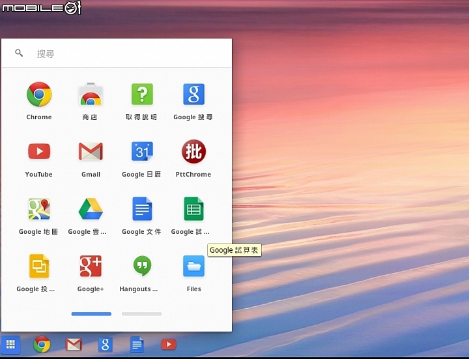Click the app launcher grid button on shelf
469x359 pixels.
(10, 345)
